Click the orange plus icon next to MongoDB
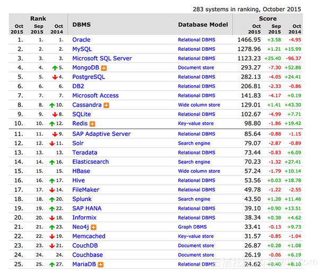This screenshot has width=323, height=273. point(104,68)
